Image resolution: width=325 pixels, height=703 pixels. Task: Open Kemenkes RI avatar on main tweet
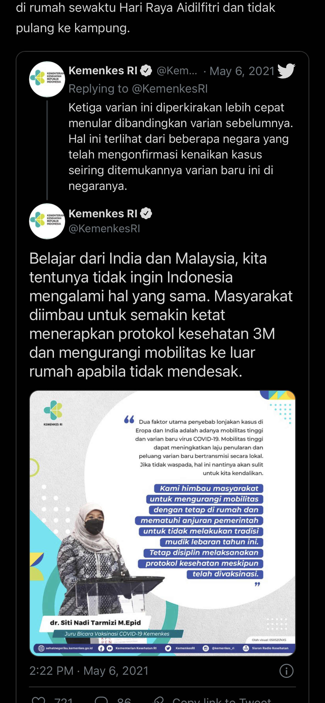click(47, 221)
